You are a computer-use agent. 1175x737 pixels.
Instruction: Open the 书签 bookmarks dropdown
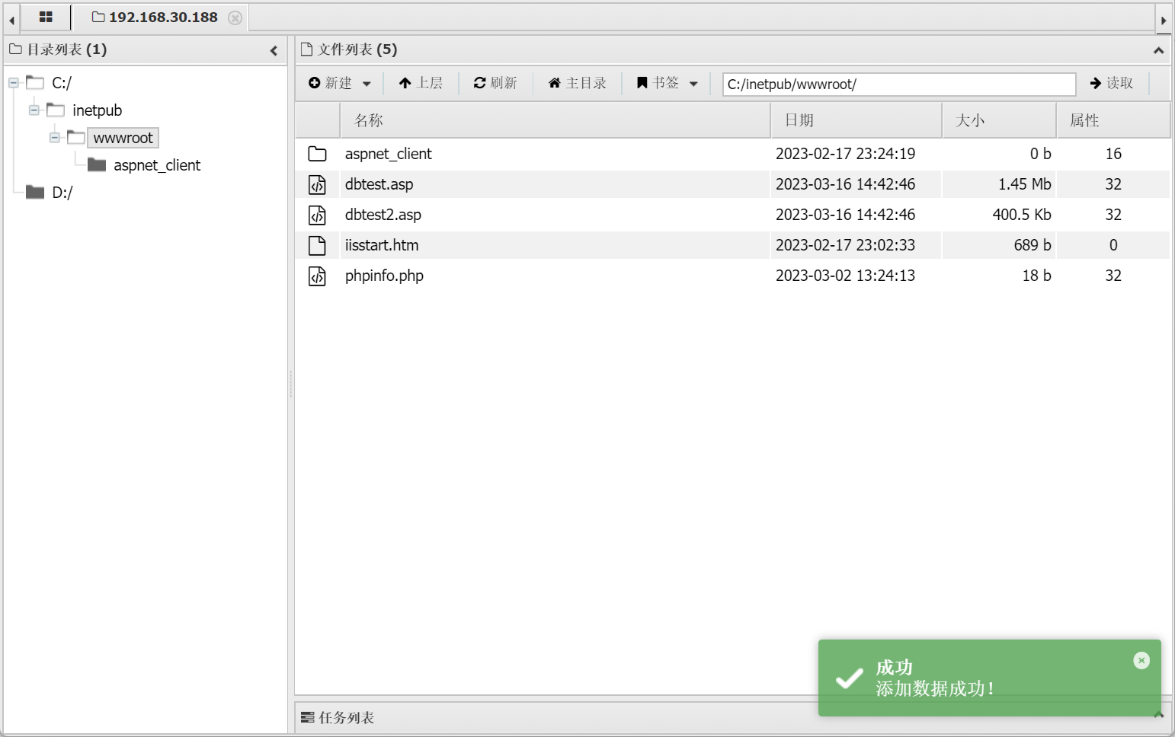click(693, 84)
